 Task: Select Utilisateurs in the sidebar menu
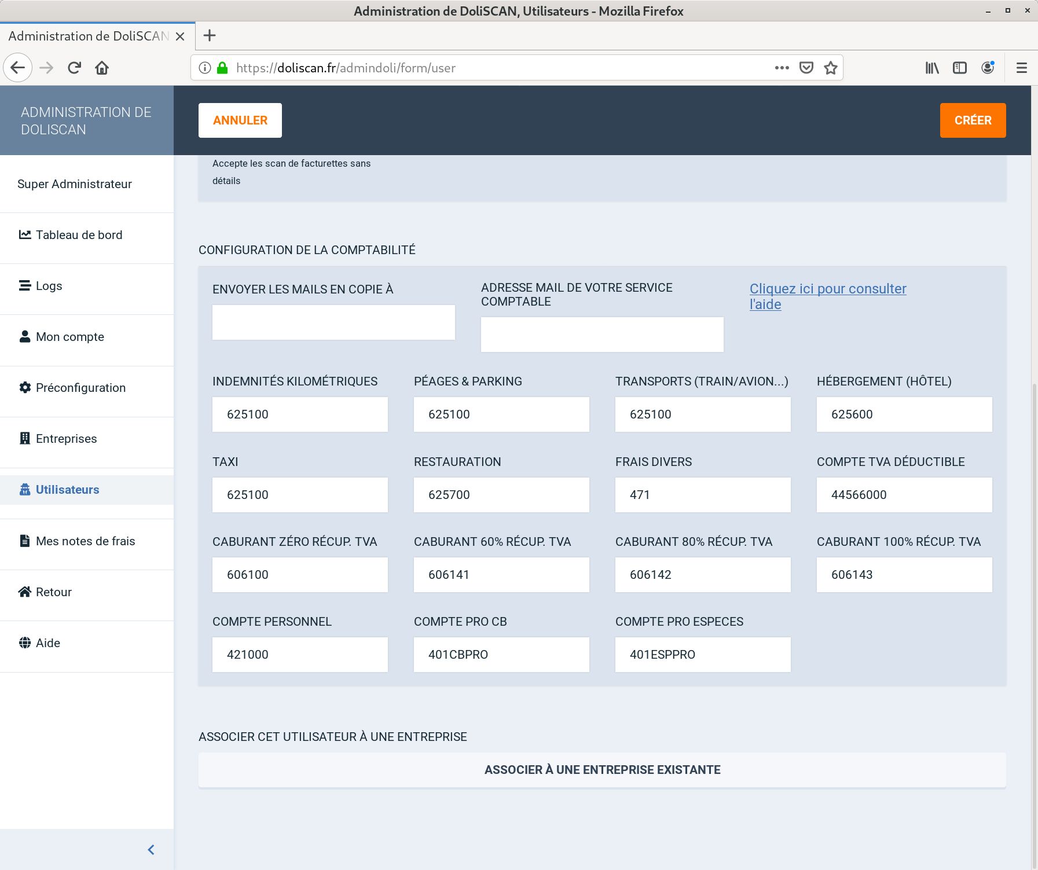67,490
